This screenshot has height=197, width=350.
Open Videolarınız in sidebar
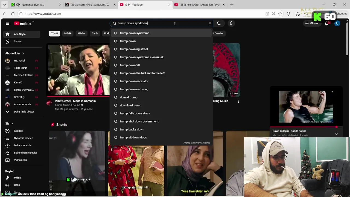[22, 160]
